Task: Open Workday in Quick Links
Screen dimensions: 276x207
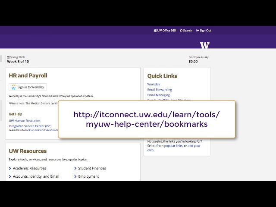Action: tap(154, 85)
